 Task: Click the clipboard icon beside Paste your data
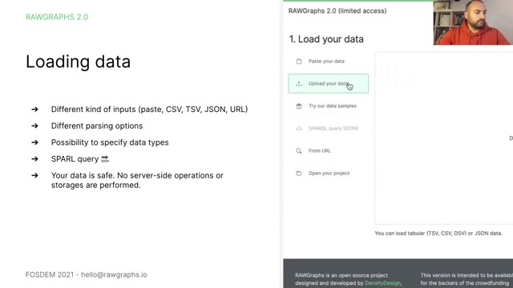pyautogui.click(x=299, y=62)
